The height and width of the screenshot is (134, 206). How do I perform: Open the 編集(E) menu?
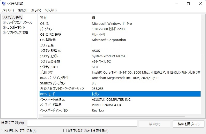pyautogui.click(x=23, y=10)
